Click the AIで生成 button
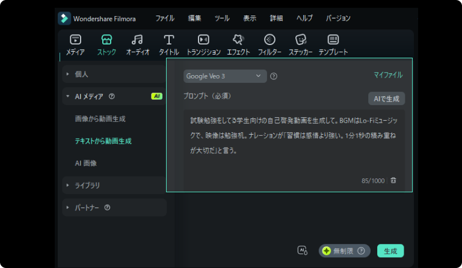The height and width of the screenshot is (268, 462). (387, 99)
